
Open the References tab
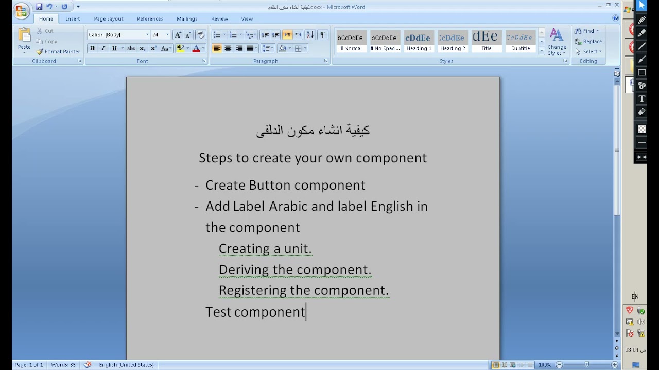[x=150, y=18]
